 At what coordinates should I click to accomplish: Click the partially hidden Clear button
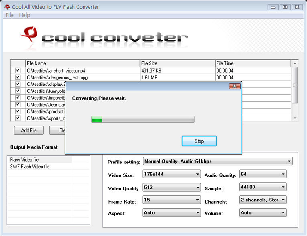click(57, 130)
